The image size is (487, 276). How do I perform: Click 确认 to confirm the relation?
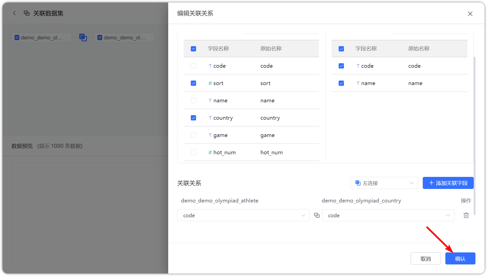(460, 258)
